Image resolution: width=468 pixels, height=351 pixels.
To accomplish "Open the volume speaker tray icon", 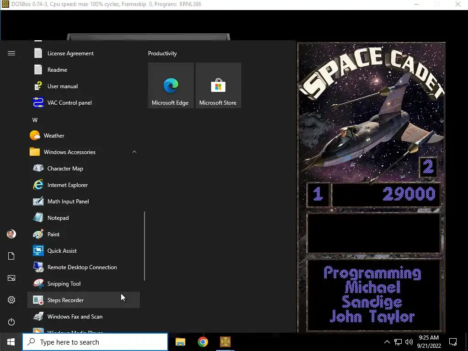I will [409, 342].
